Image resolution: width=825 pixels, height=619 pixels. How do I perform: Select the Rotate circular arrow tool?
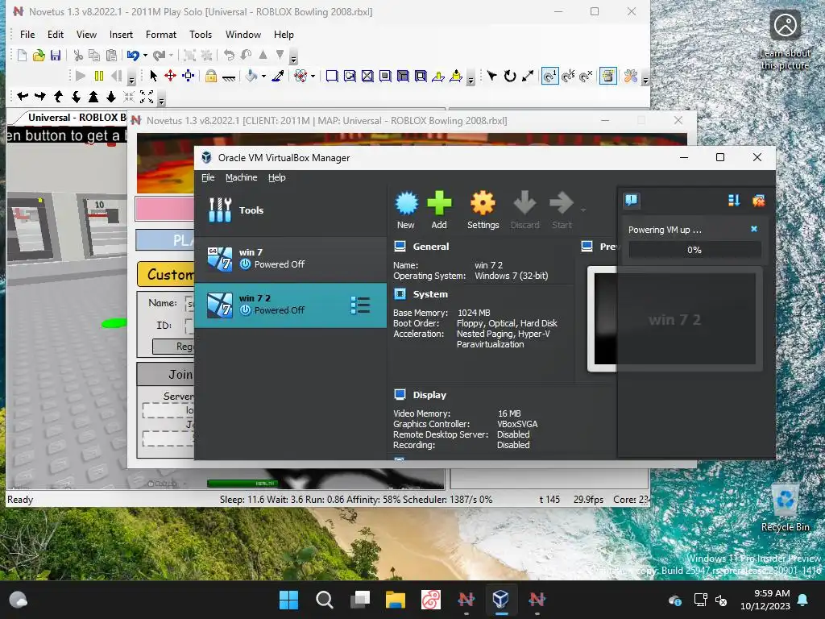(x=510, y=76)
